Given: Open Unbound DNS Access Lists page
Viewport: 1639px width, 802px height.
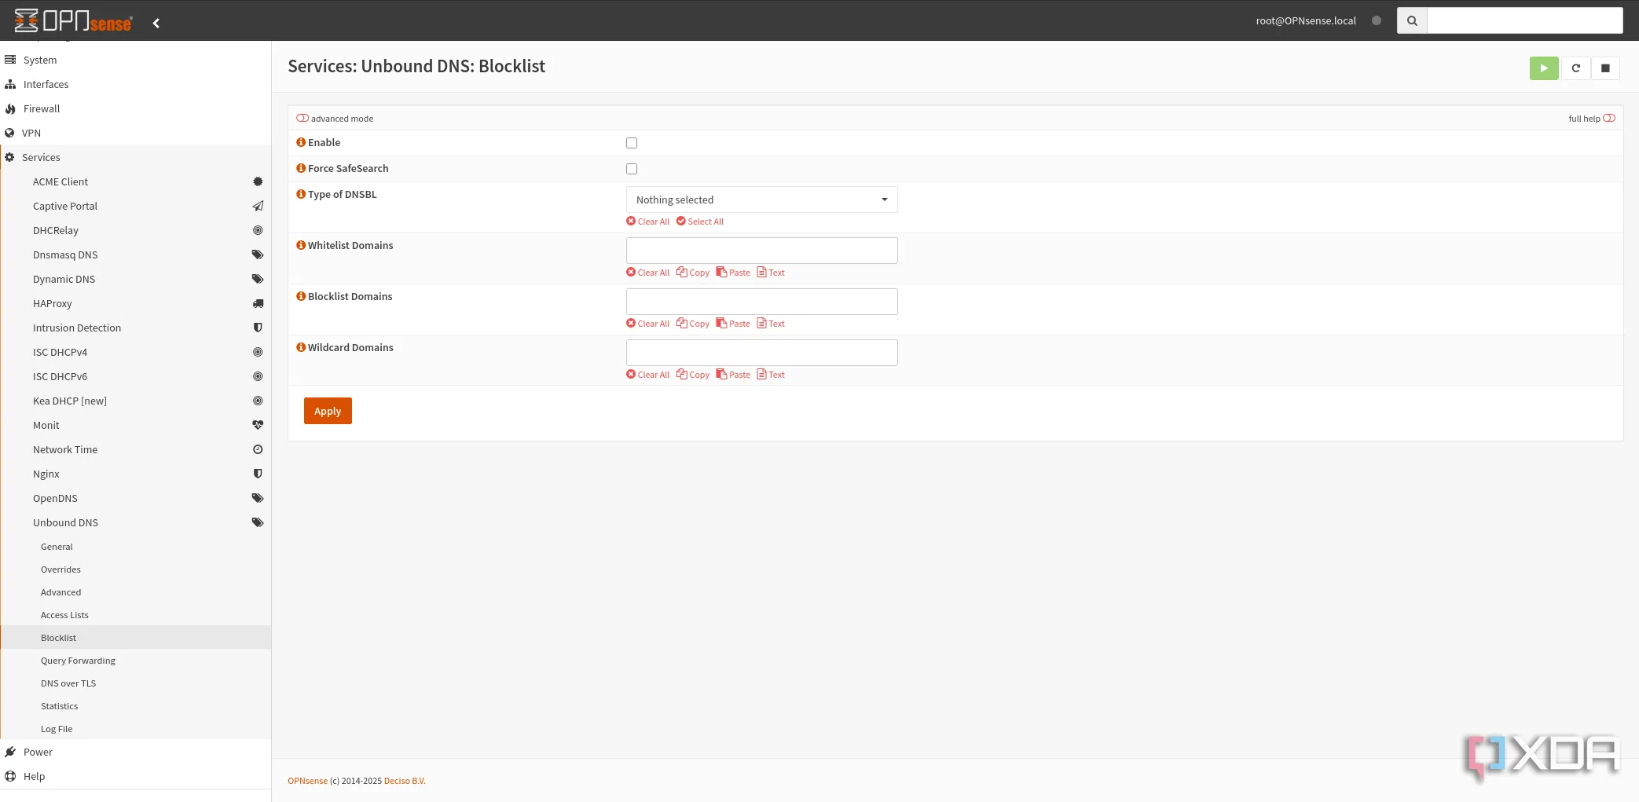Looking at the screenshot, I should [135, 615].
